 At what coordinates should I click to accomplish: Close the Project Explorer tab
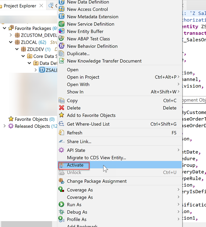[41, 6]
